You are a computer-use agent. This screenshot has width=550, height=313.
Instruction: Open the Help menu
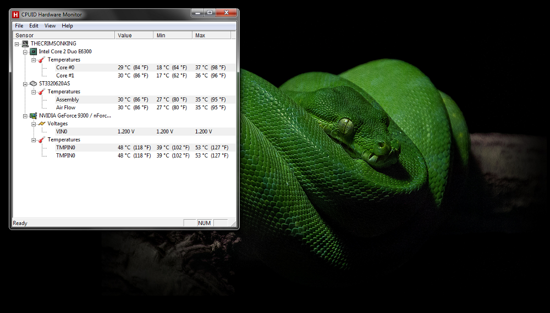[x=67, y=26]
